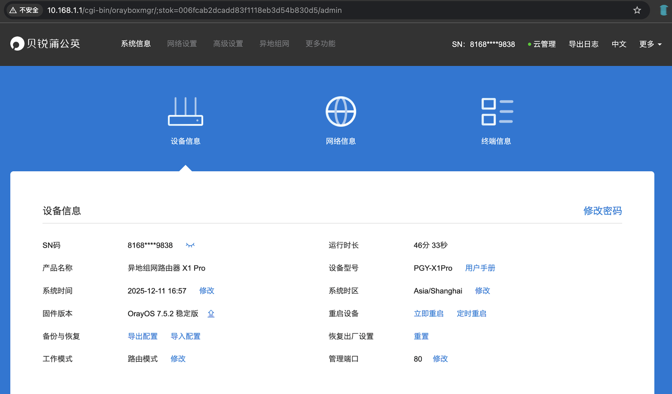Click 导出配置 to export config
672x394 pixels.
[143, 336]
